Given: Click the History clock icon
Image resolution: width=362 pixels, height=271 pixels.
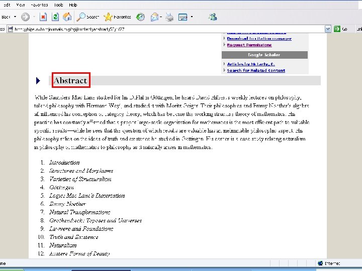Looking at the screenshot, I should 140,17.
